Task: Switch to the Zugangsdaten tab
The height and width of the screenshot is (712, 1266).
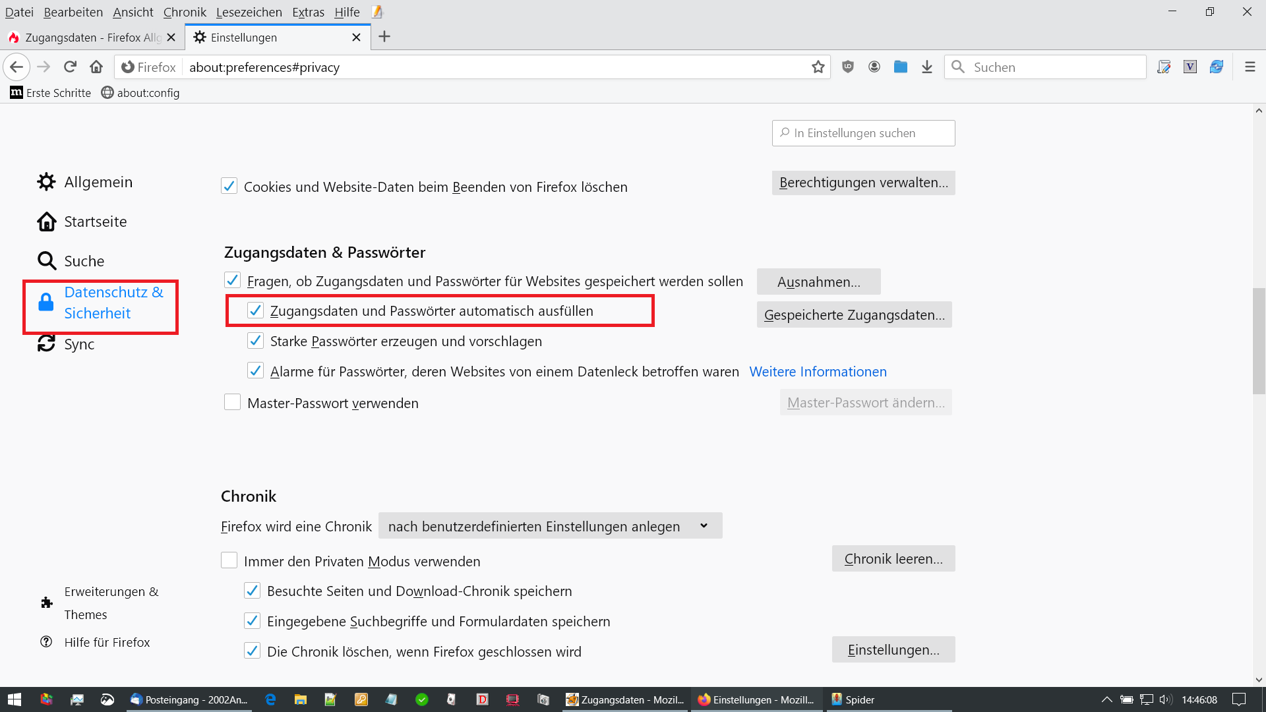Action: pyautogui.click(x=92, y=38)
